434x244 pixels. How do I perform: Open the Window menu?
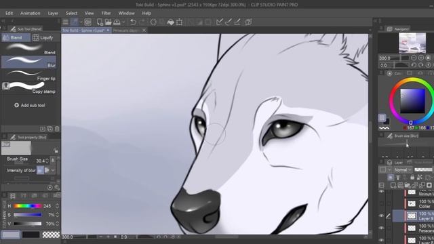point(127,13)
